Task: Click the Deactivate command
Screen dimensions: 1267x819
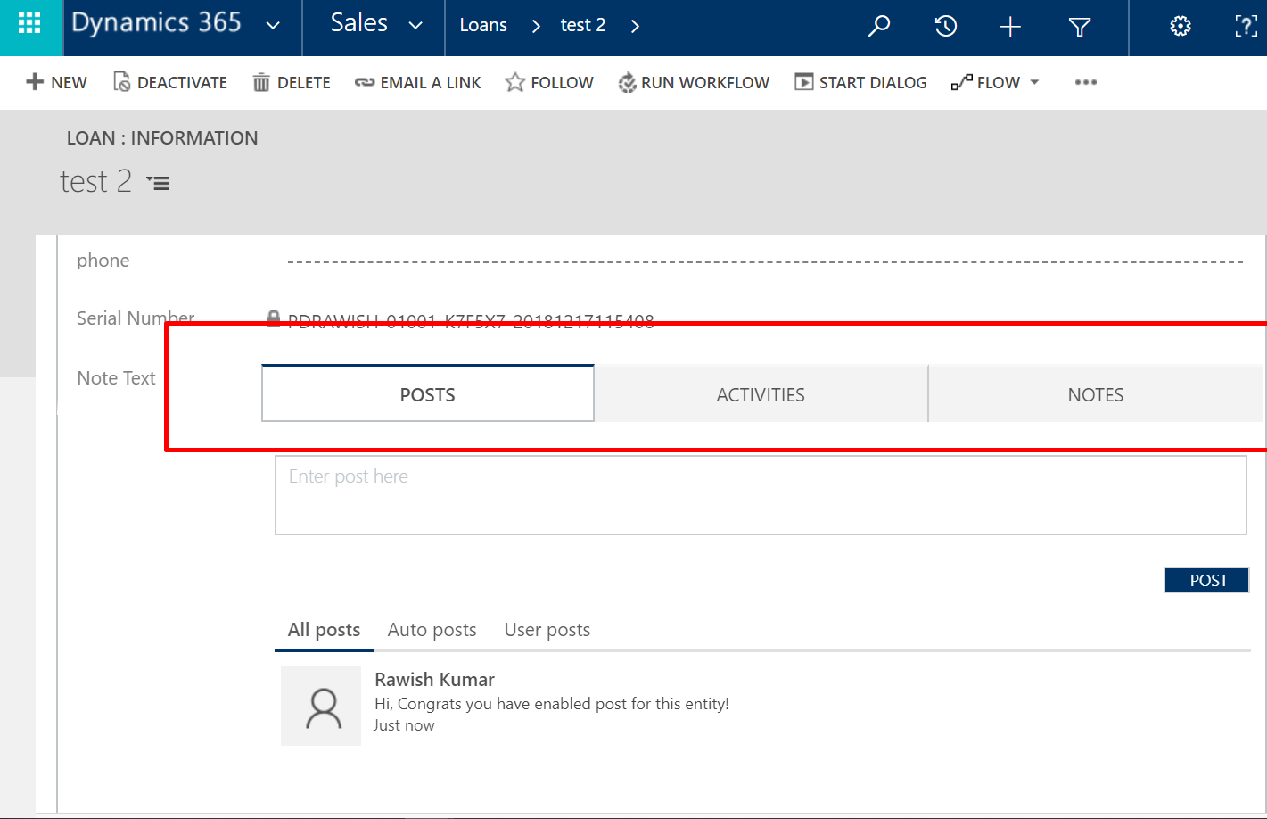Action: [170, 83]
